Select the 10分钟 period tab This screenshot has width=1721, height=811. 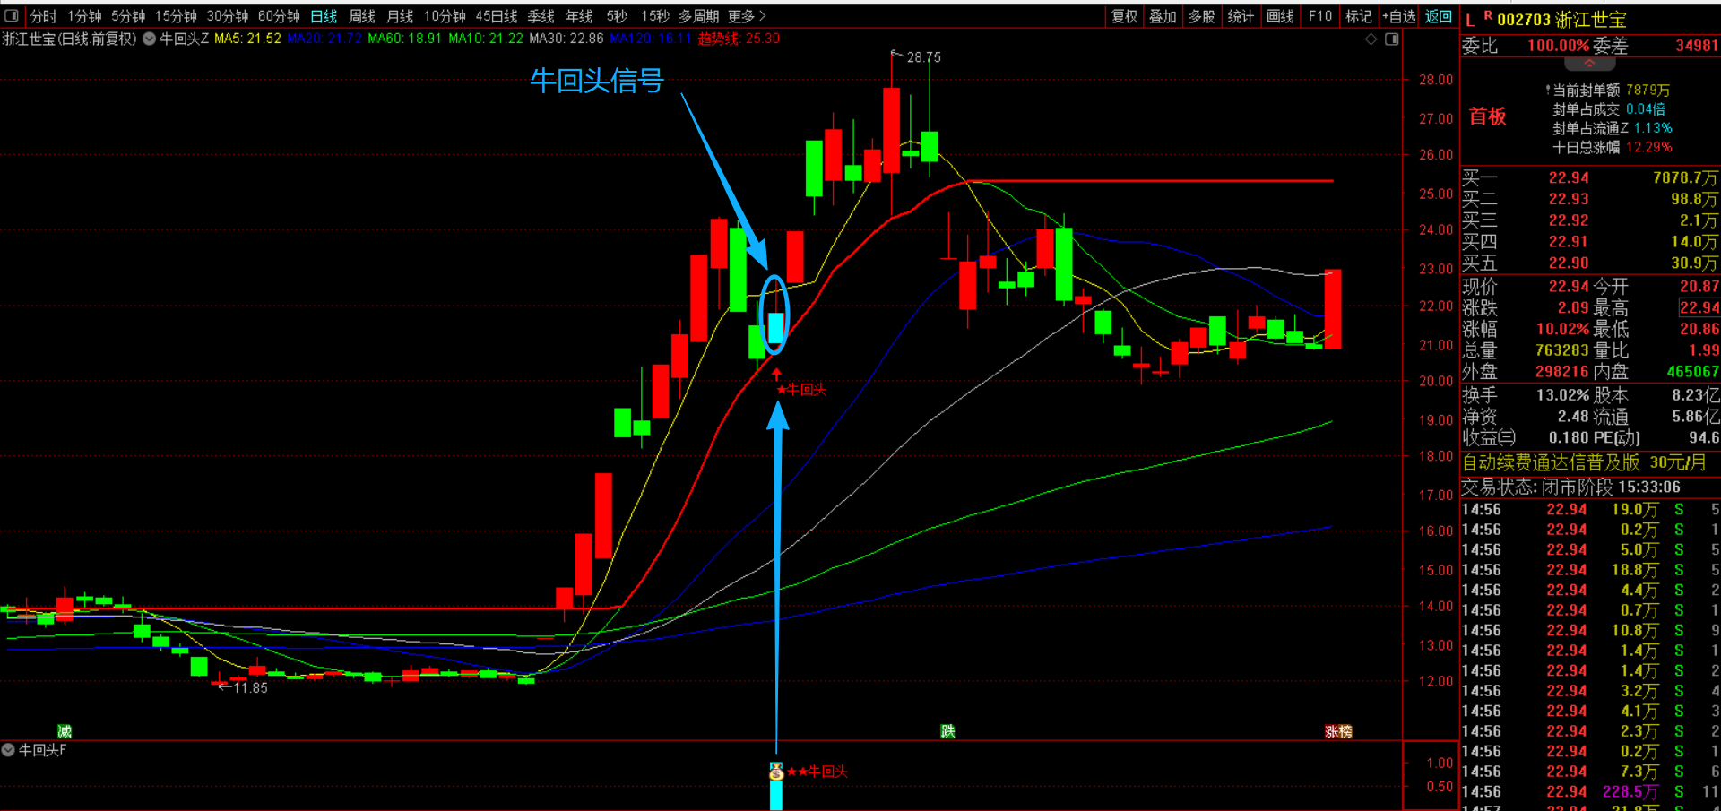pos(445,16)
